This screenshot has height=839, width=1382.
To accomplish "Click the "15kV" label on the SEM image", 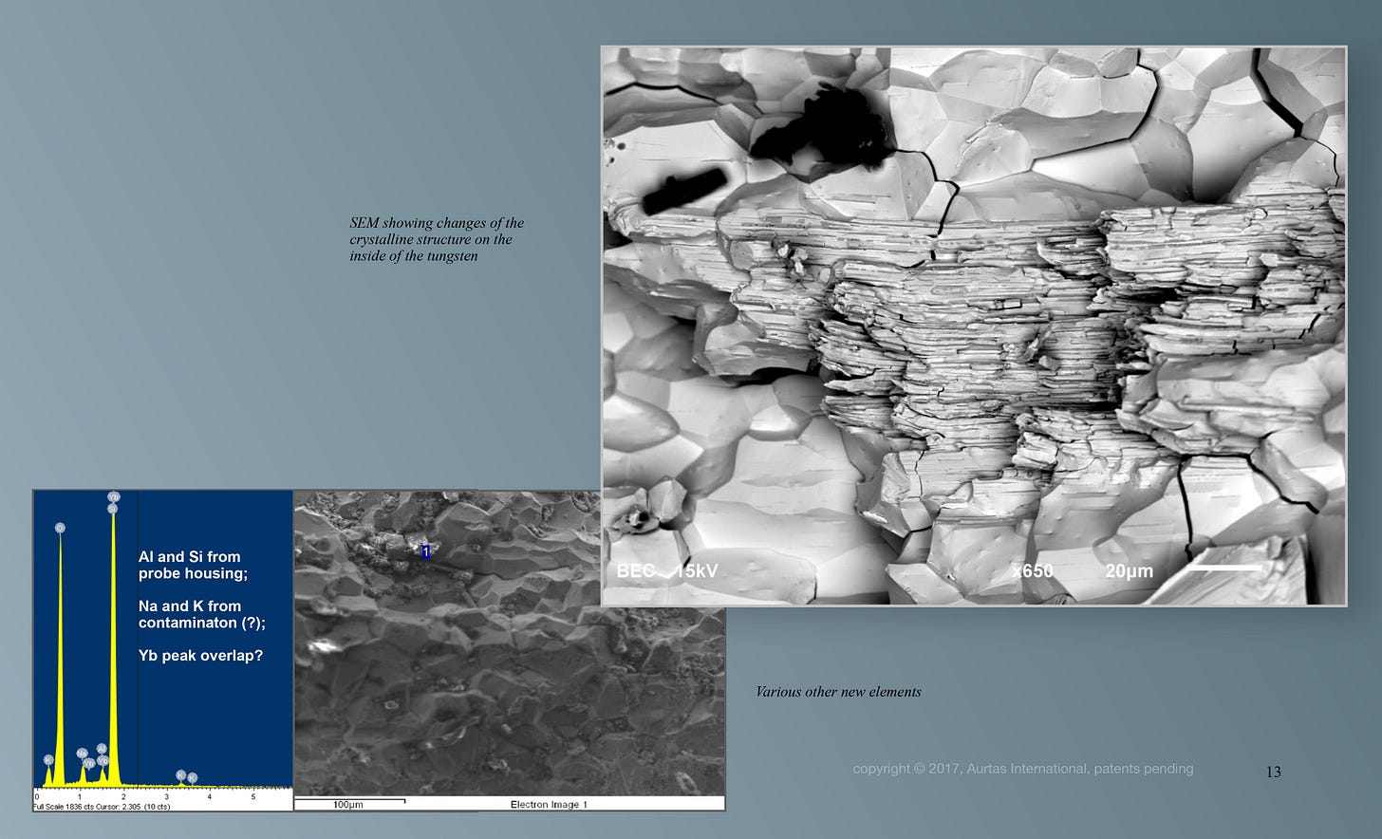I will point(697,571).
